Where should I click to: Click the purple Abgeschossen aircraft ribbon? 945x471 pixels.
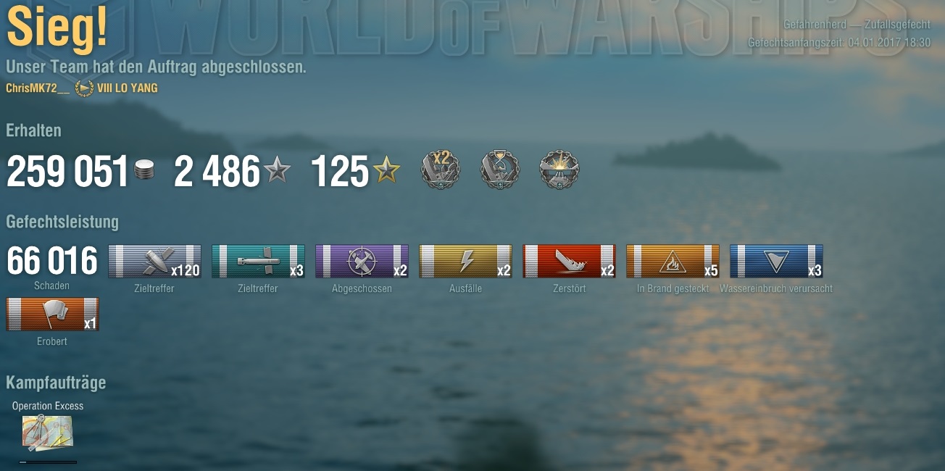click(x=362, y=262)
